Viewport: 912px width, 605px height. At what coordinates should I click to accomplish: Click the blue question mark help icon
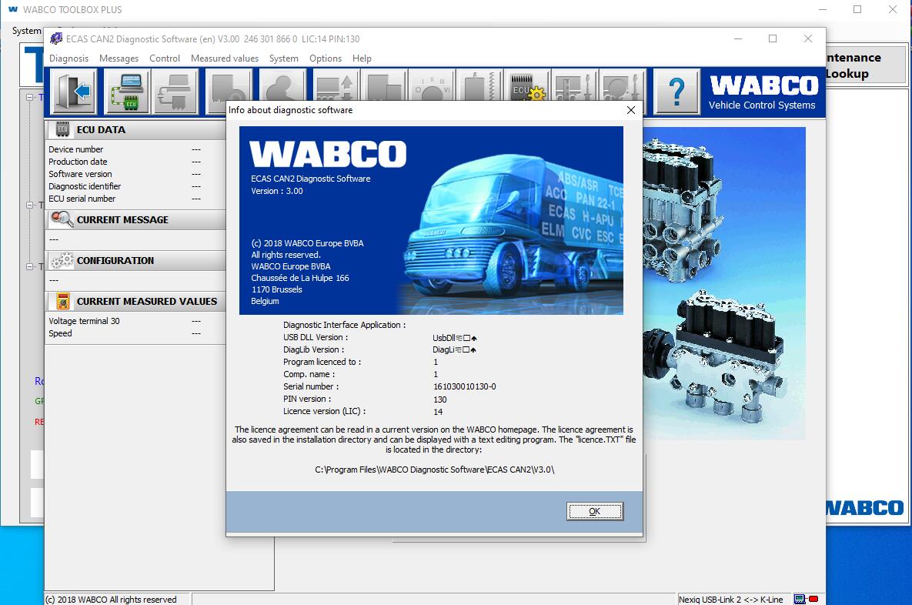tap(676, 92)
